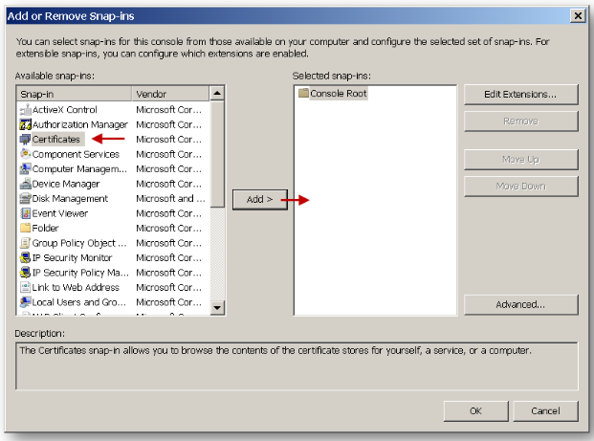Select Group Policy Object snap-in name
This screenshot has width=594, height=441.
79,243
